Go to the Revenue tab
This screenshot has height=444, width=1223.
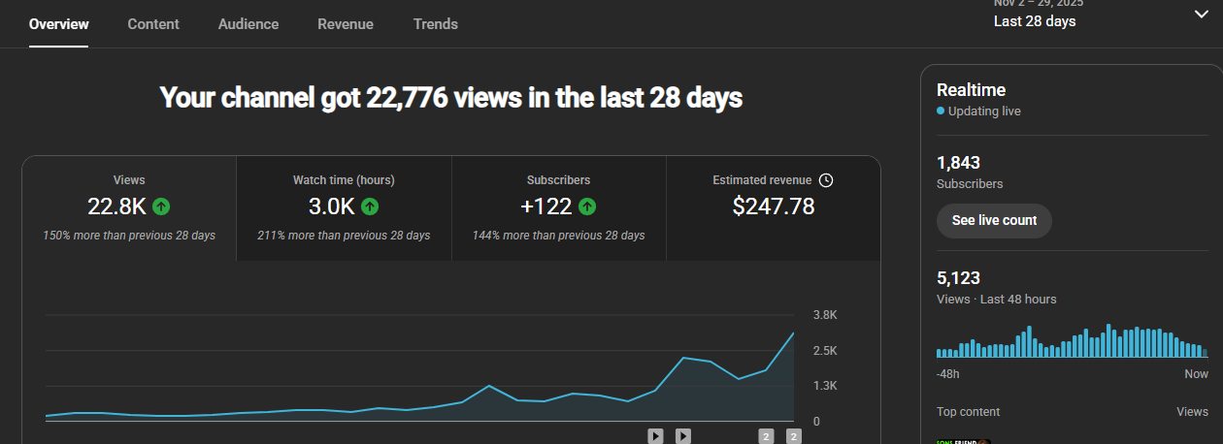pos(346,24)
